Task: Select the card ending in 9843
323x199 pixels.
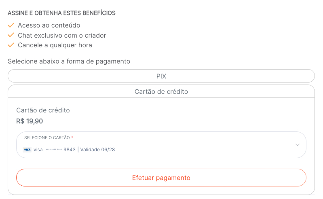Action: (x=69, y=150)
